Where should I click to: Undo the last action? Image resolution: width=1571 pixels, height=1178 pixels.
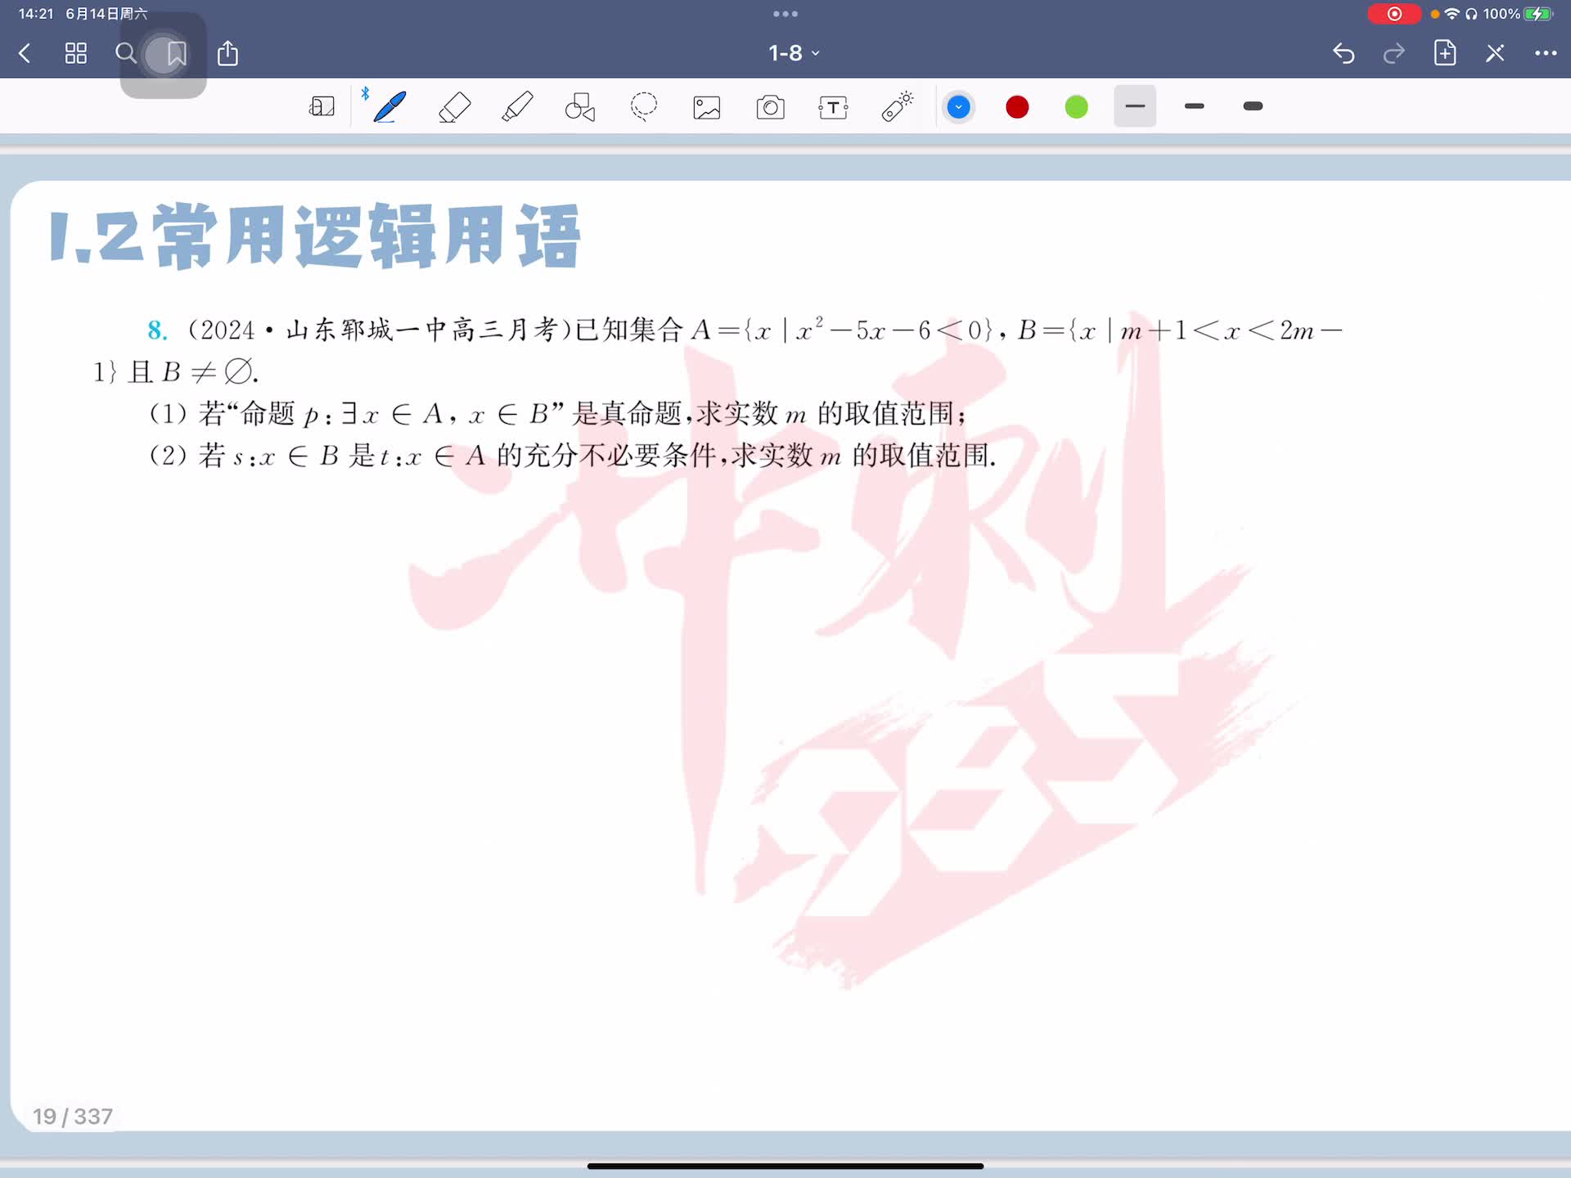(1344, 54)
